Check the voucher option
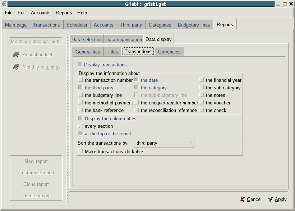This screenshot has width=295, height=211. tap(202, 102)
